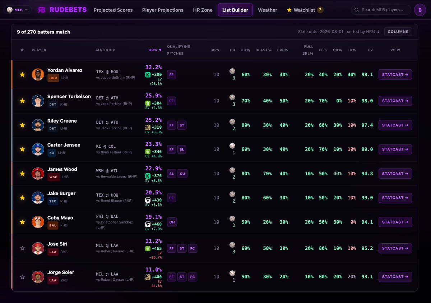Click the BAL team badge for Coby Mayo
Screen dimensions: 431x303
(x=53, y=225)
